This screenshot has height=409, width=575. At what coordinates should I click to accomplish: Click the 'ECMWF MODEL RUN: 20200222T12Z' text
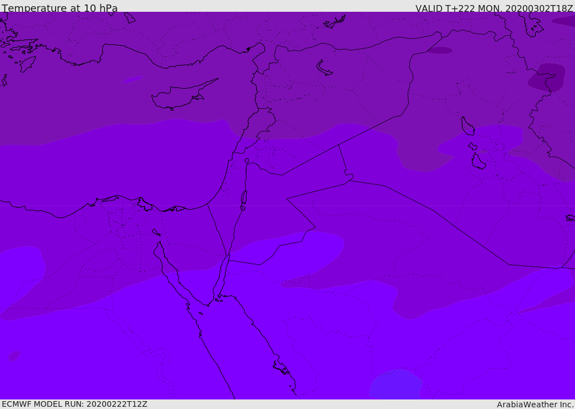75,405
